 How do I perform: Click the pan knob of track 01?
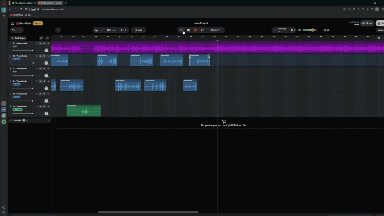click(x=46, y=50)
